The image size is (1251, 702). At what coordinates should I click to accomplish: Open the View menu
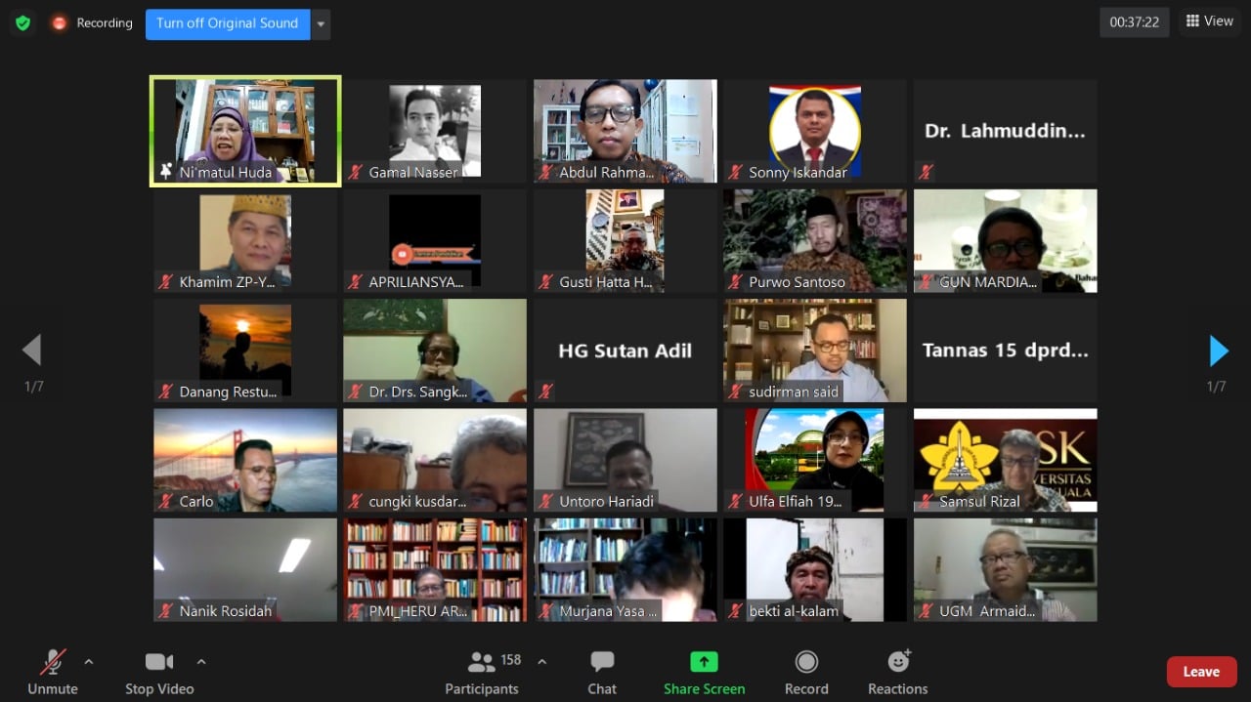point(1209,21)
